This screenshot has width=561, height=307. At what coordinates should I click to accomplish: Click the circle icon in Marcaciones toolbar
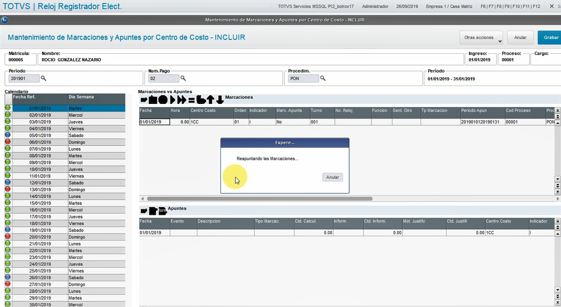(162, 100)
